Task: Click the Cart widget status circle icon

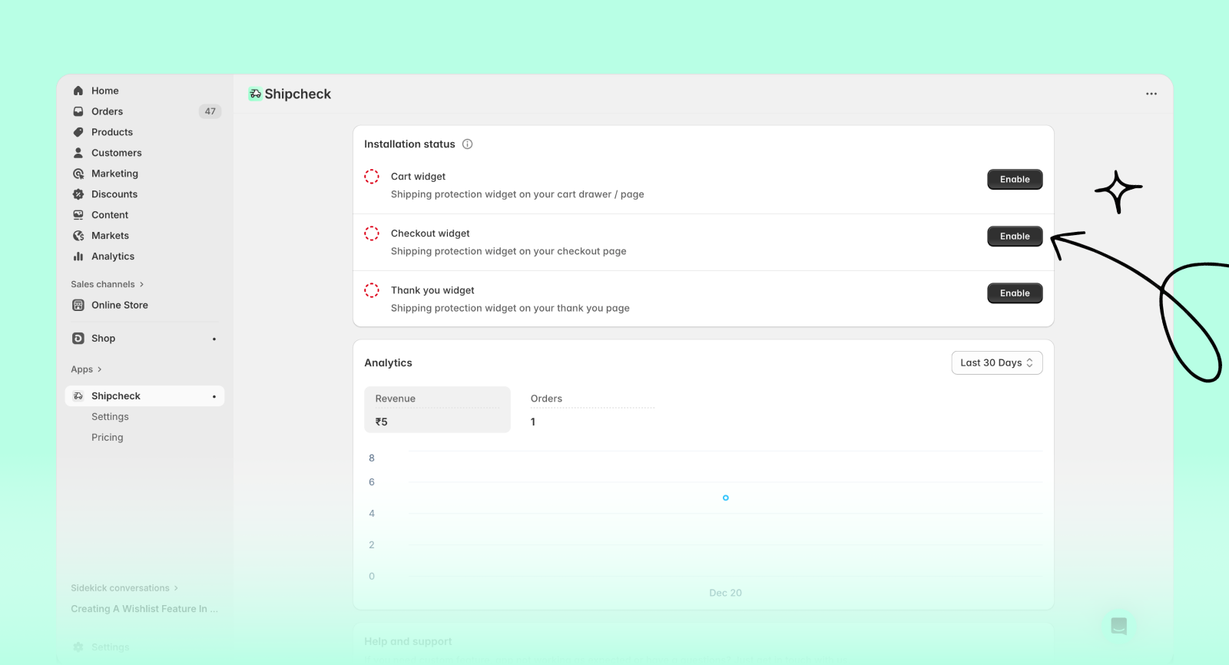Action: point(372,177)
